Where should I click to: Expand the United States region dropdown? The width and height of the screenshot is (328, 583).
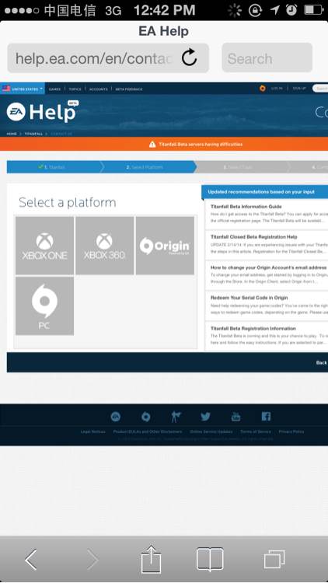click(23, 89)
